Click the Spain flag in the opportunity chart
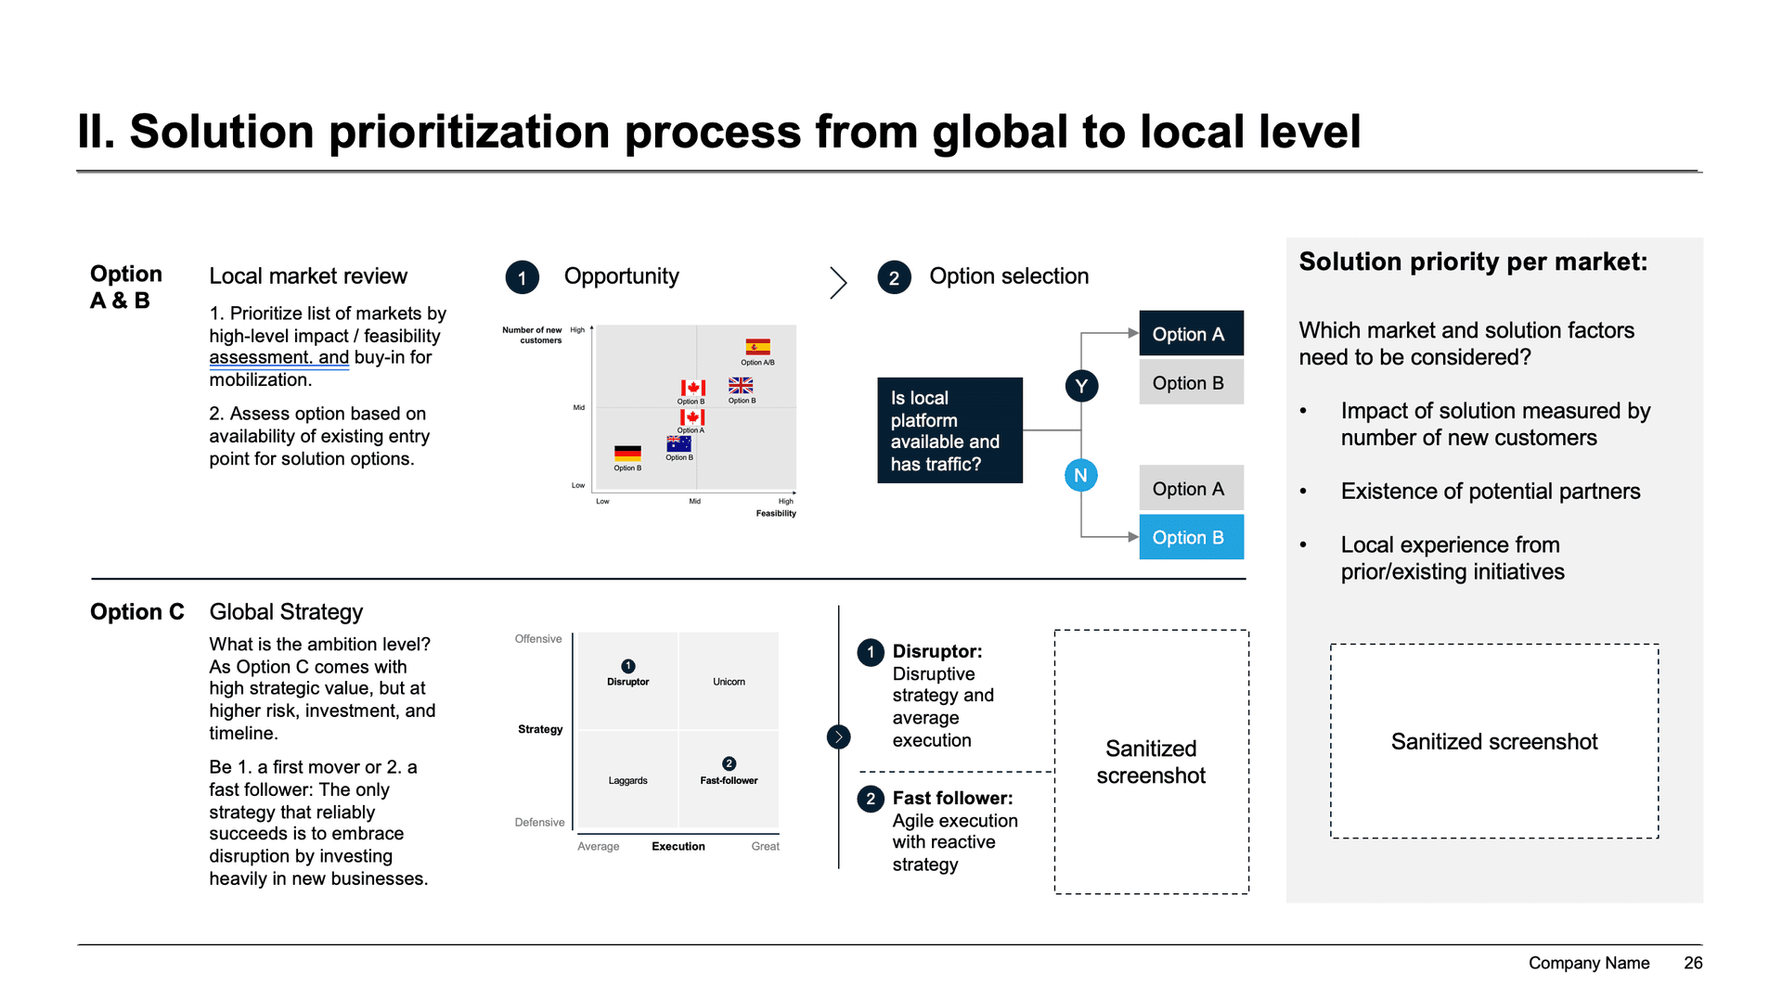1782x999 pixels. click(x=757, y=348)
